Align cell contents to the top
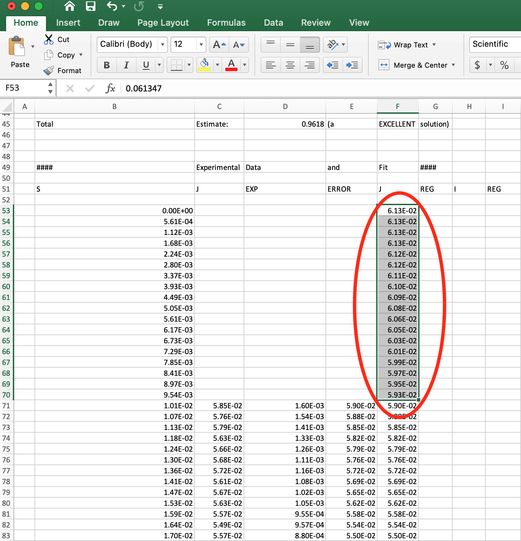Screen dimensions: 521x541 click(271, 45)
